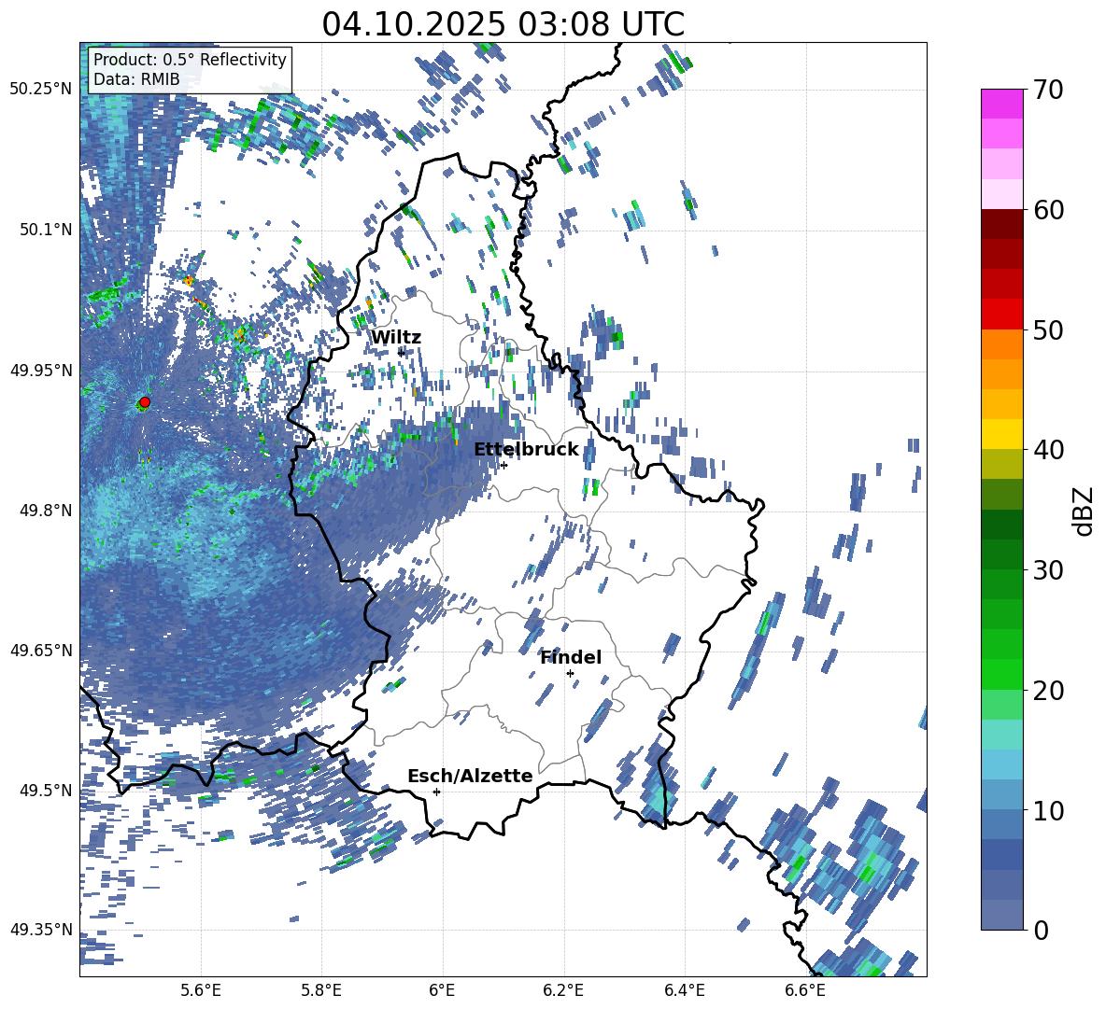Image resolution: width=1106 pixels, height=1009 pixels.
Task: Click the 6.4°E longitude label
Action: click(684, 990)
